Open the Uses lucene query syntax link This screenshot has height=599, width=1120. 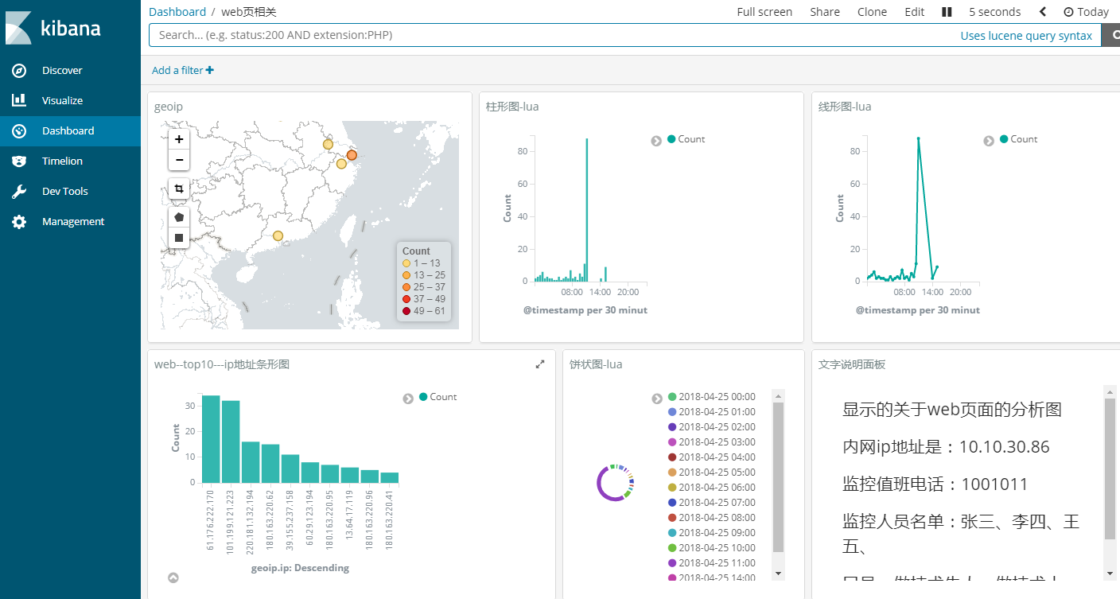click(1026, 36)
